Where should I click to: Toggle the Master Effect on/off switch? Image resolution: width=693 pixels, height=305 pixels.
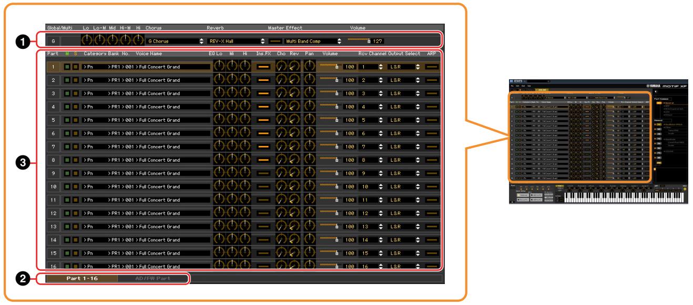click(x=276, y=40)
